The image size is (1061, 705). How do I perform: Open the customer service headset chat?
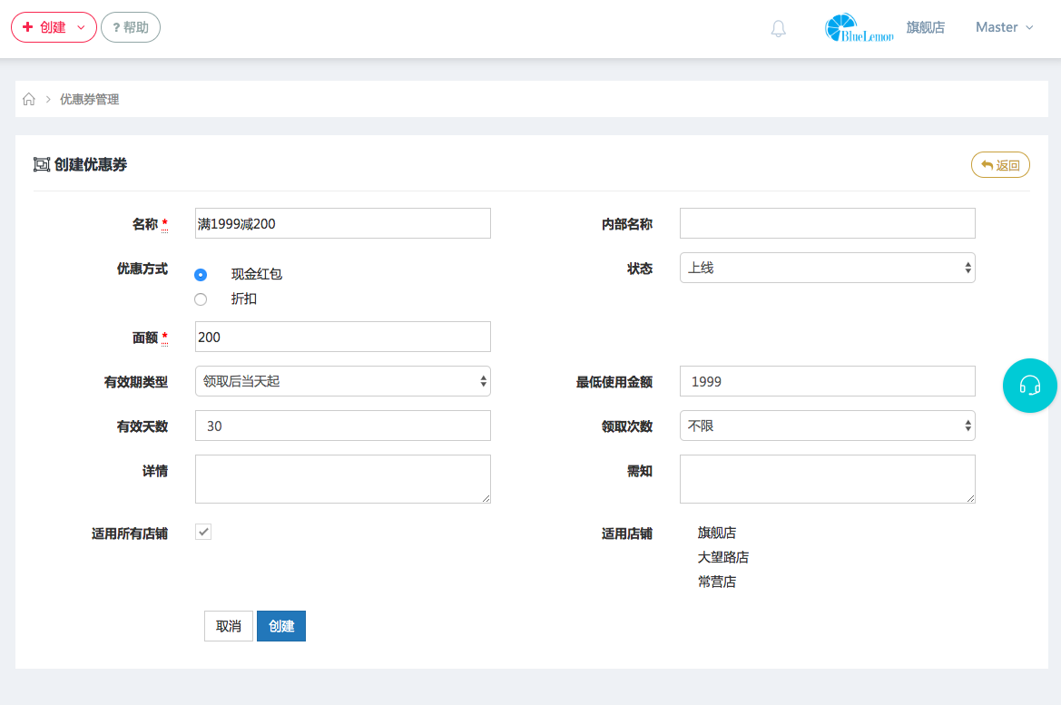(1029, 386)
